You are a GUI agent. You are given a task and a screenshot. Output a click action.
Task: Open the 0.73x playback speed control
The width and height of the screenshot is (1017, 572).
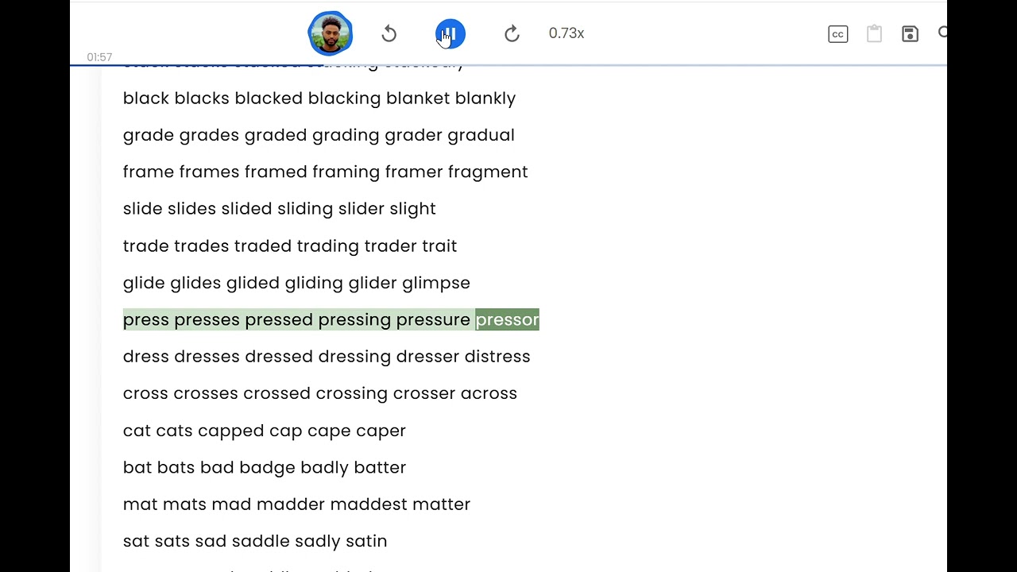pos(566,33)
